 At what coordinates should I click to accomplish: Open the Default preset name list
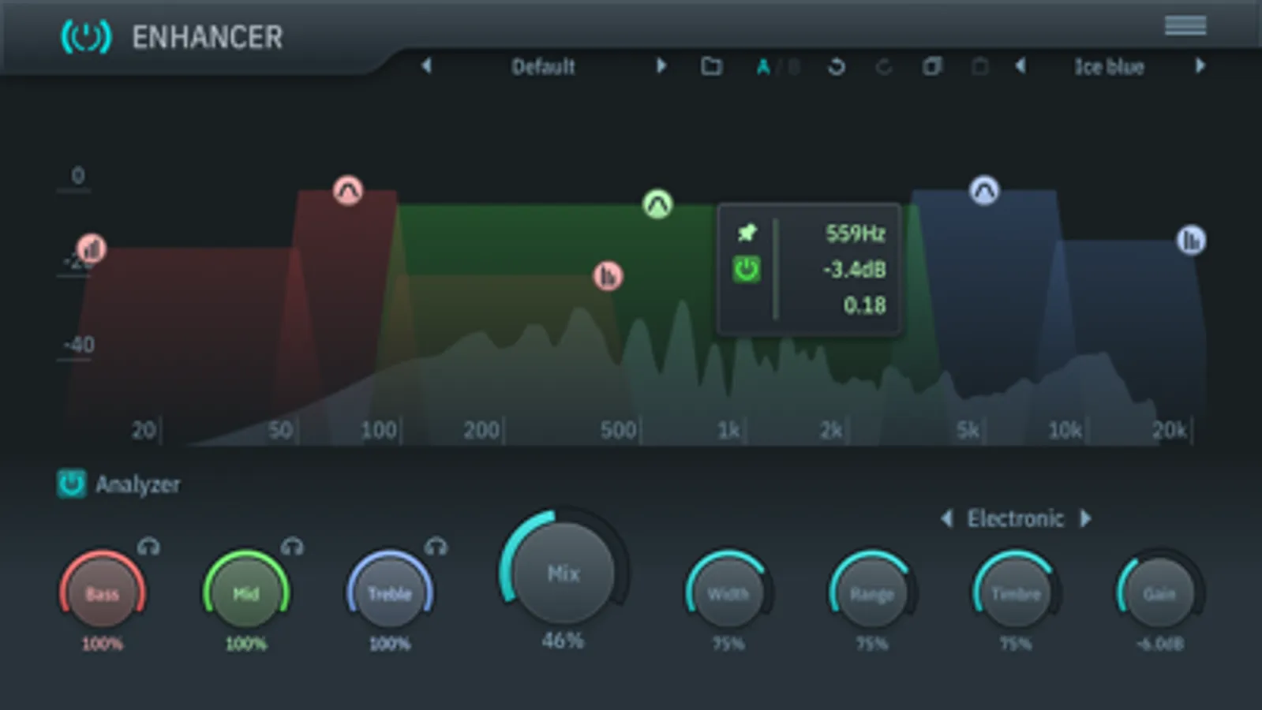pos(543,66)
